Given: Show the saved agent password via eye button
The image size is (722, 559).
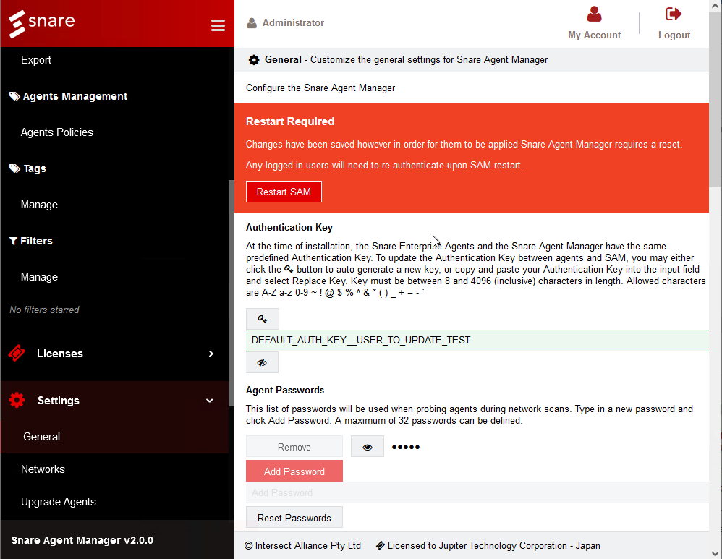Looking at the screenshot, I should coord(368,447).
